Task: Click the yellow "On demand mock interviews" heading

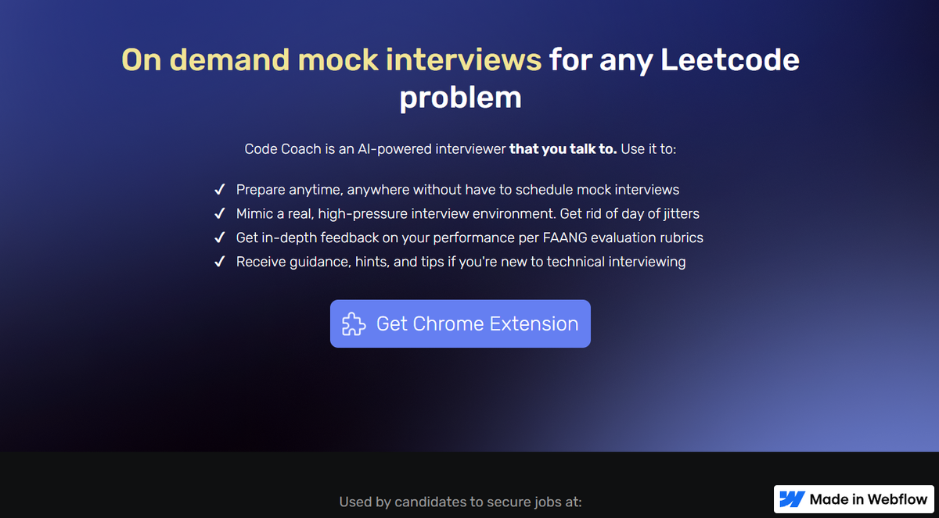Action: 331,60
